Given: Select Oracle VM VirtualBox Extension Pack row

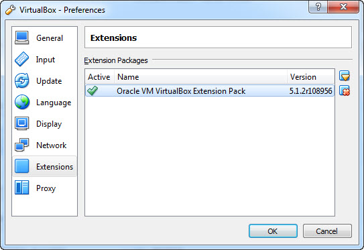Looking at the screenshot, I should click(x=210, y=90).
